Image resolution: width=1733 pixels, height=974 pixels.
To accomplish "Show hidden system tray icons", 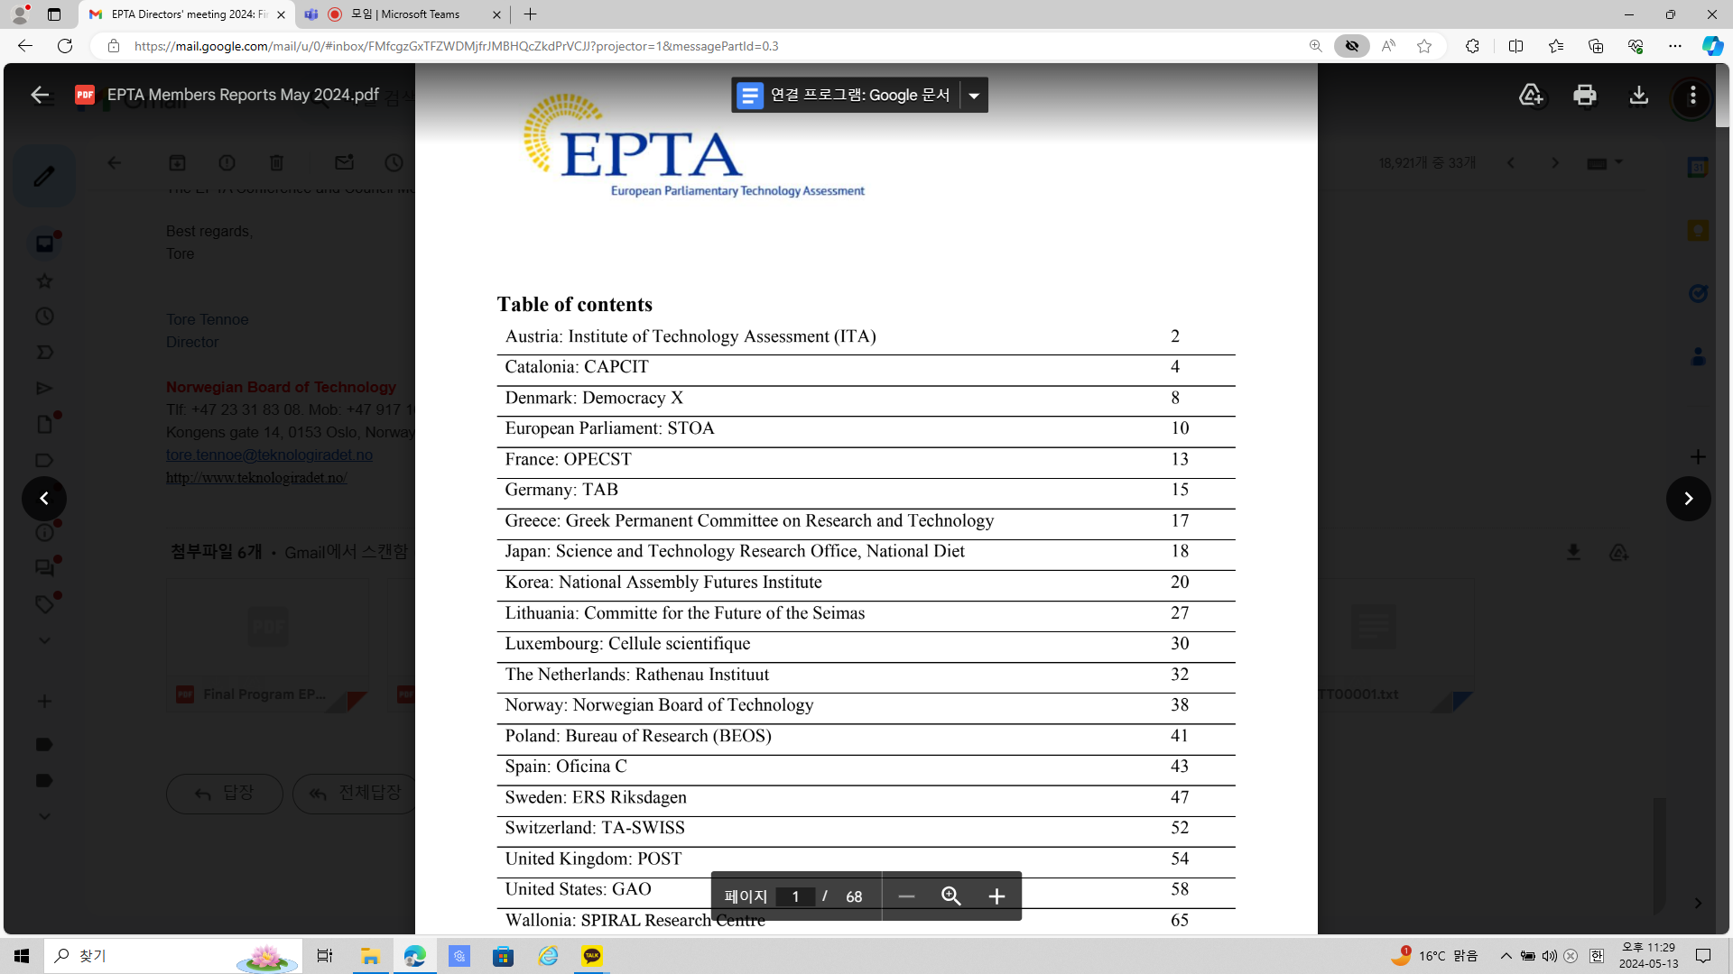I will click(1506, 956).
